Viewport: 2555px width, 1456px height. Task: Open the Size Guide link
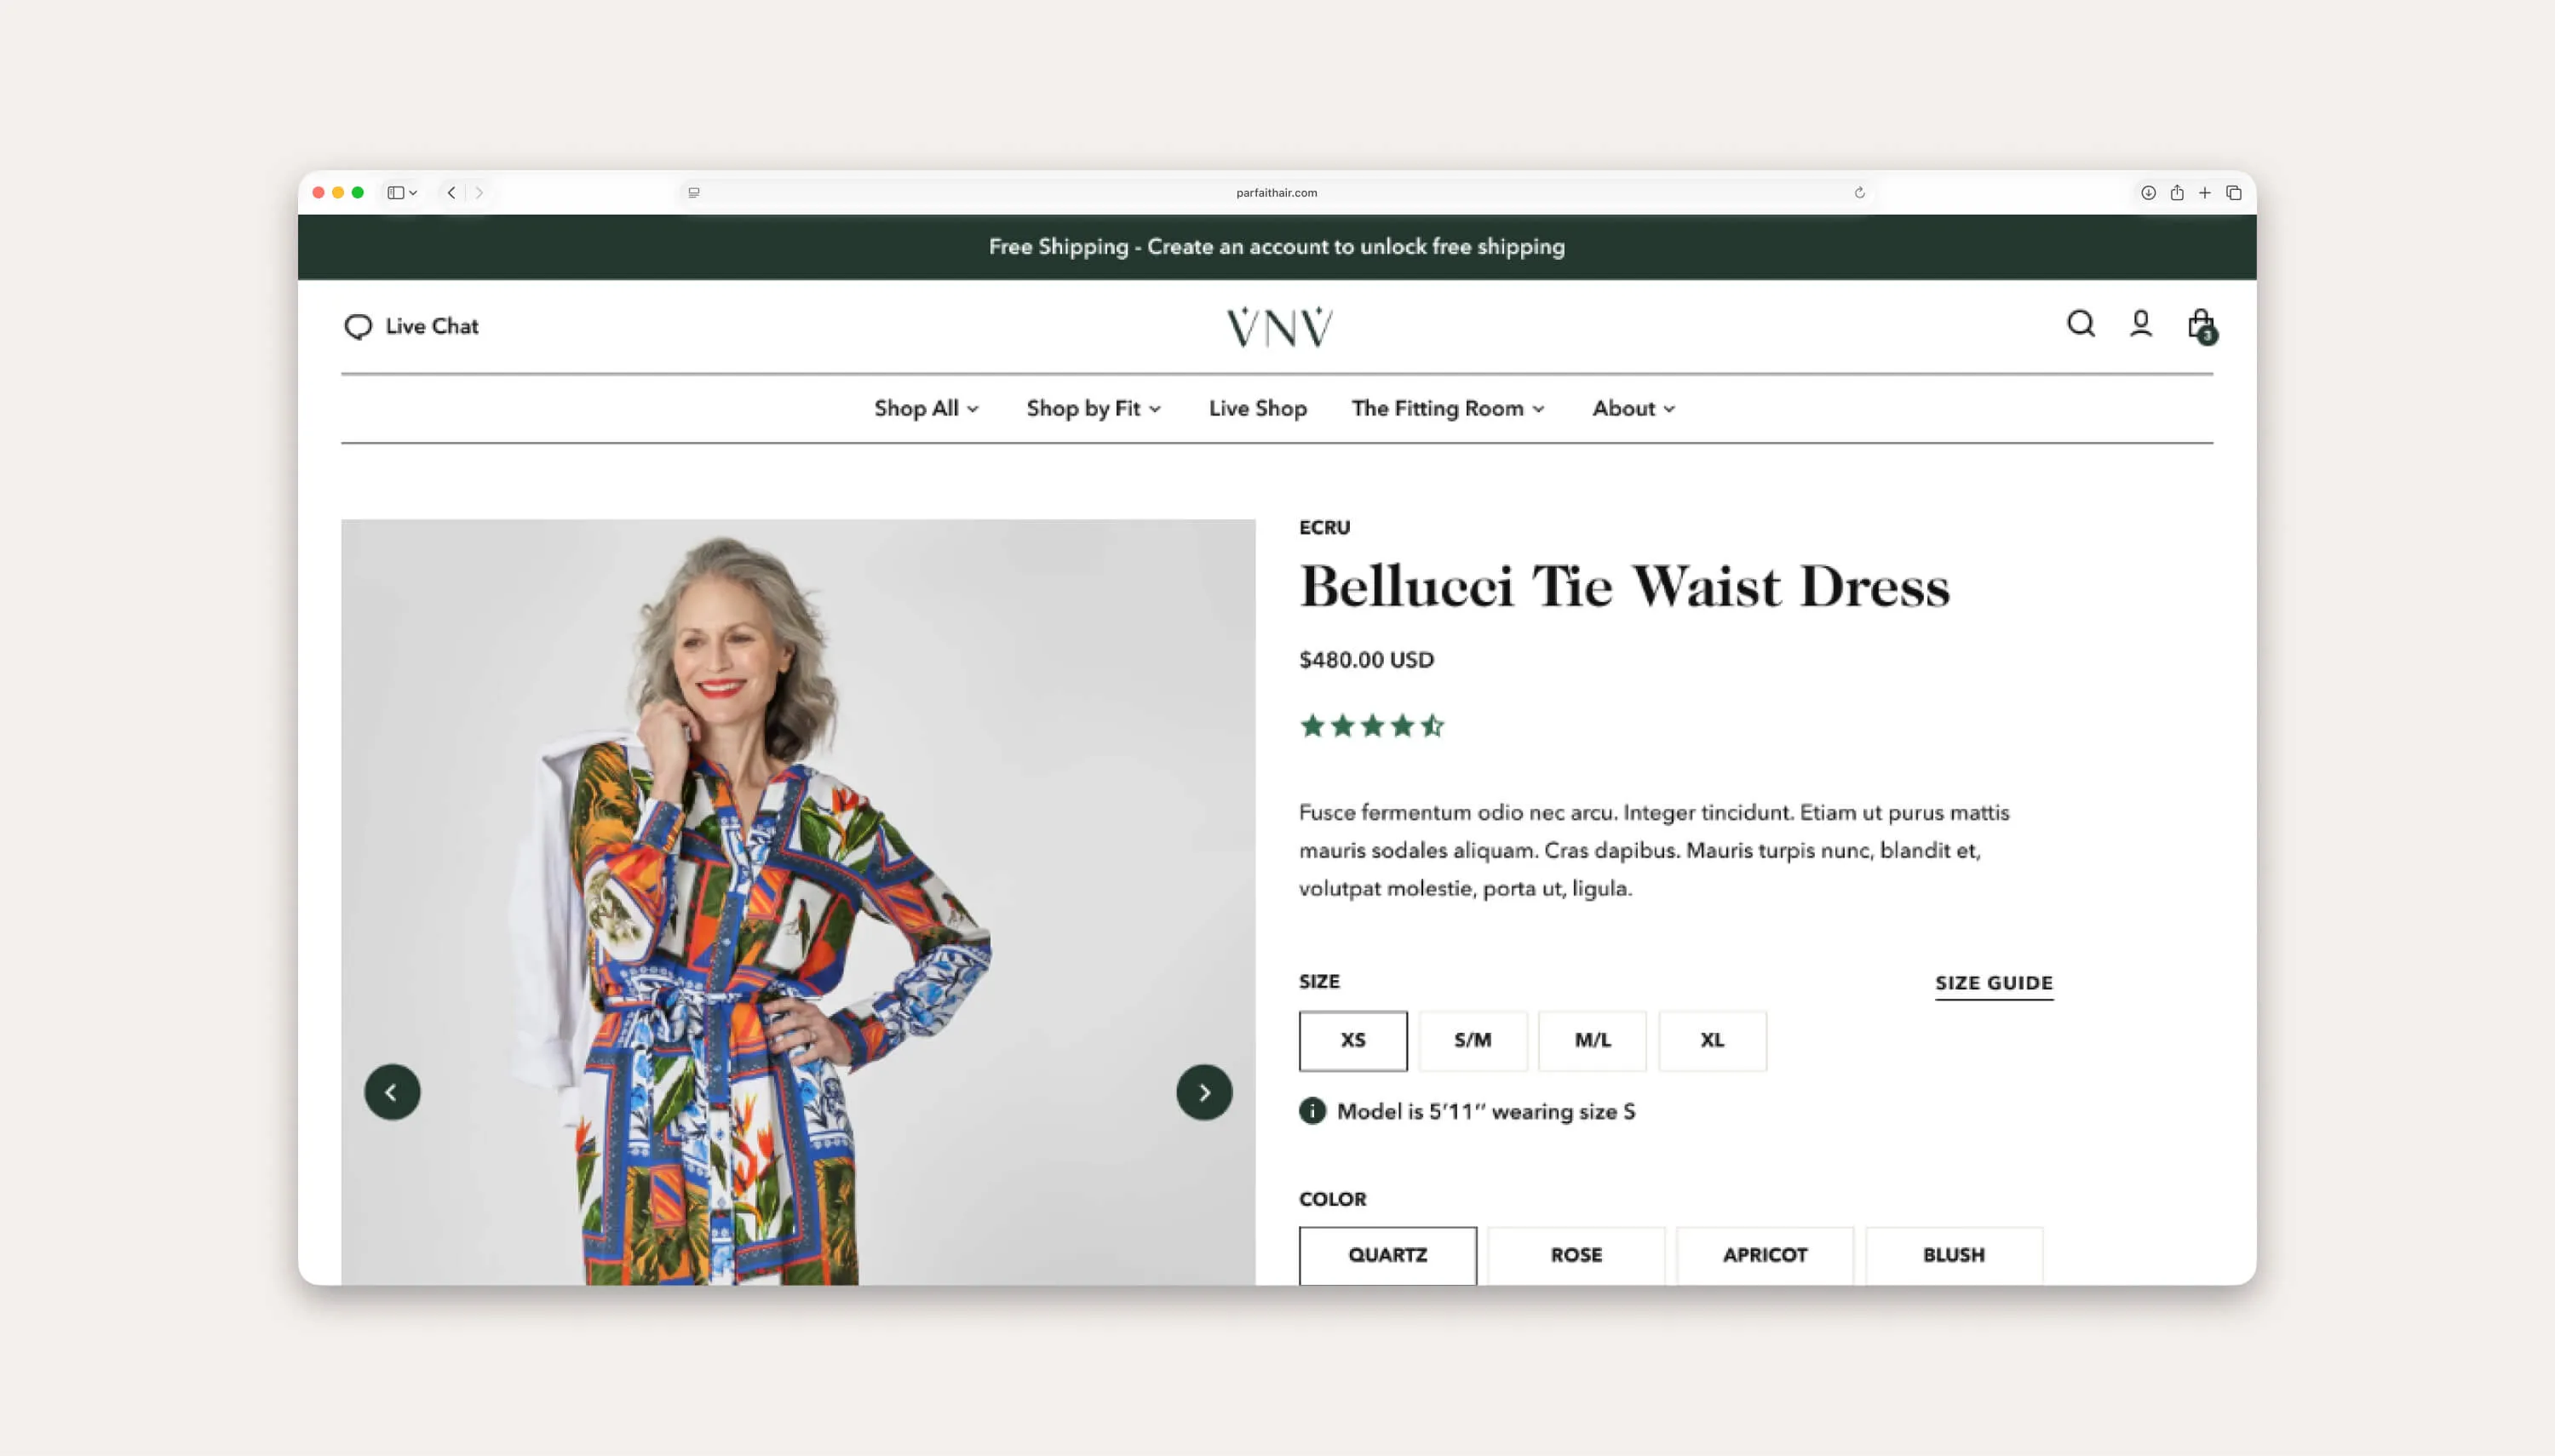(x=1992, y=982)
